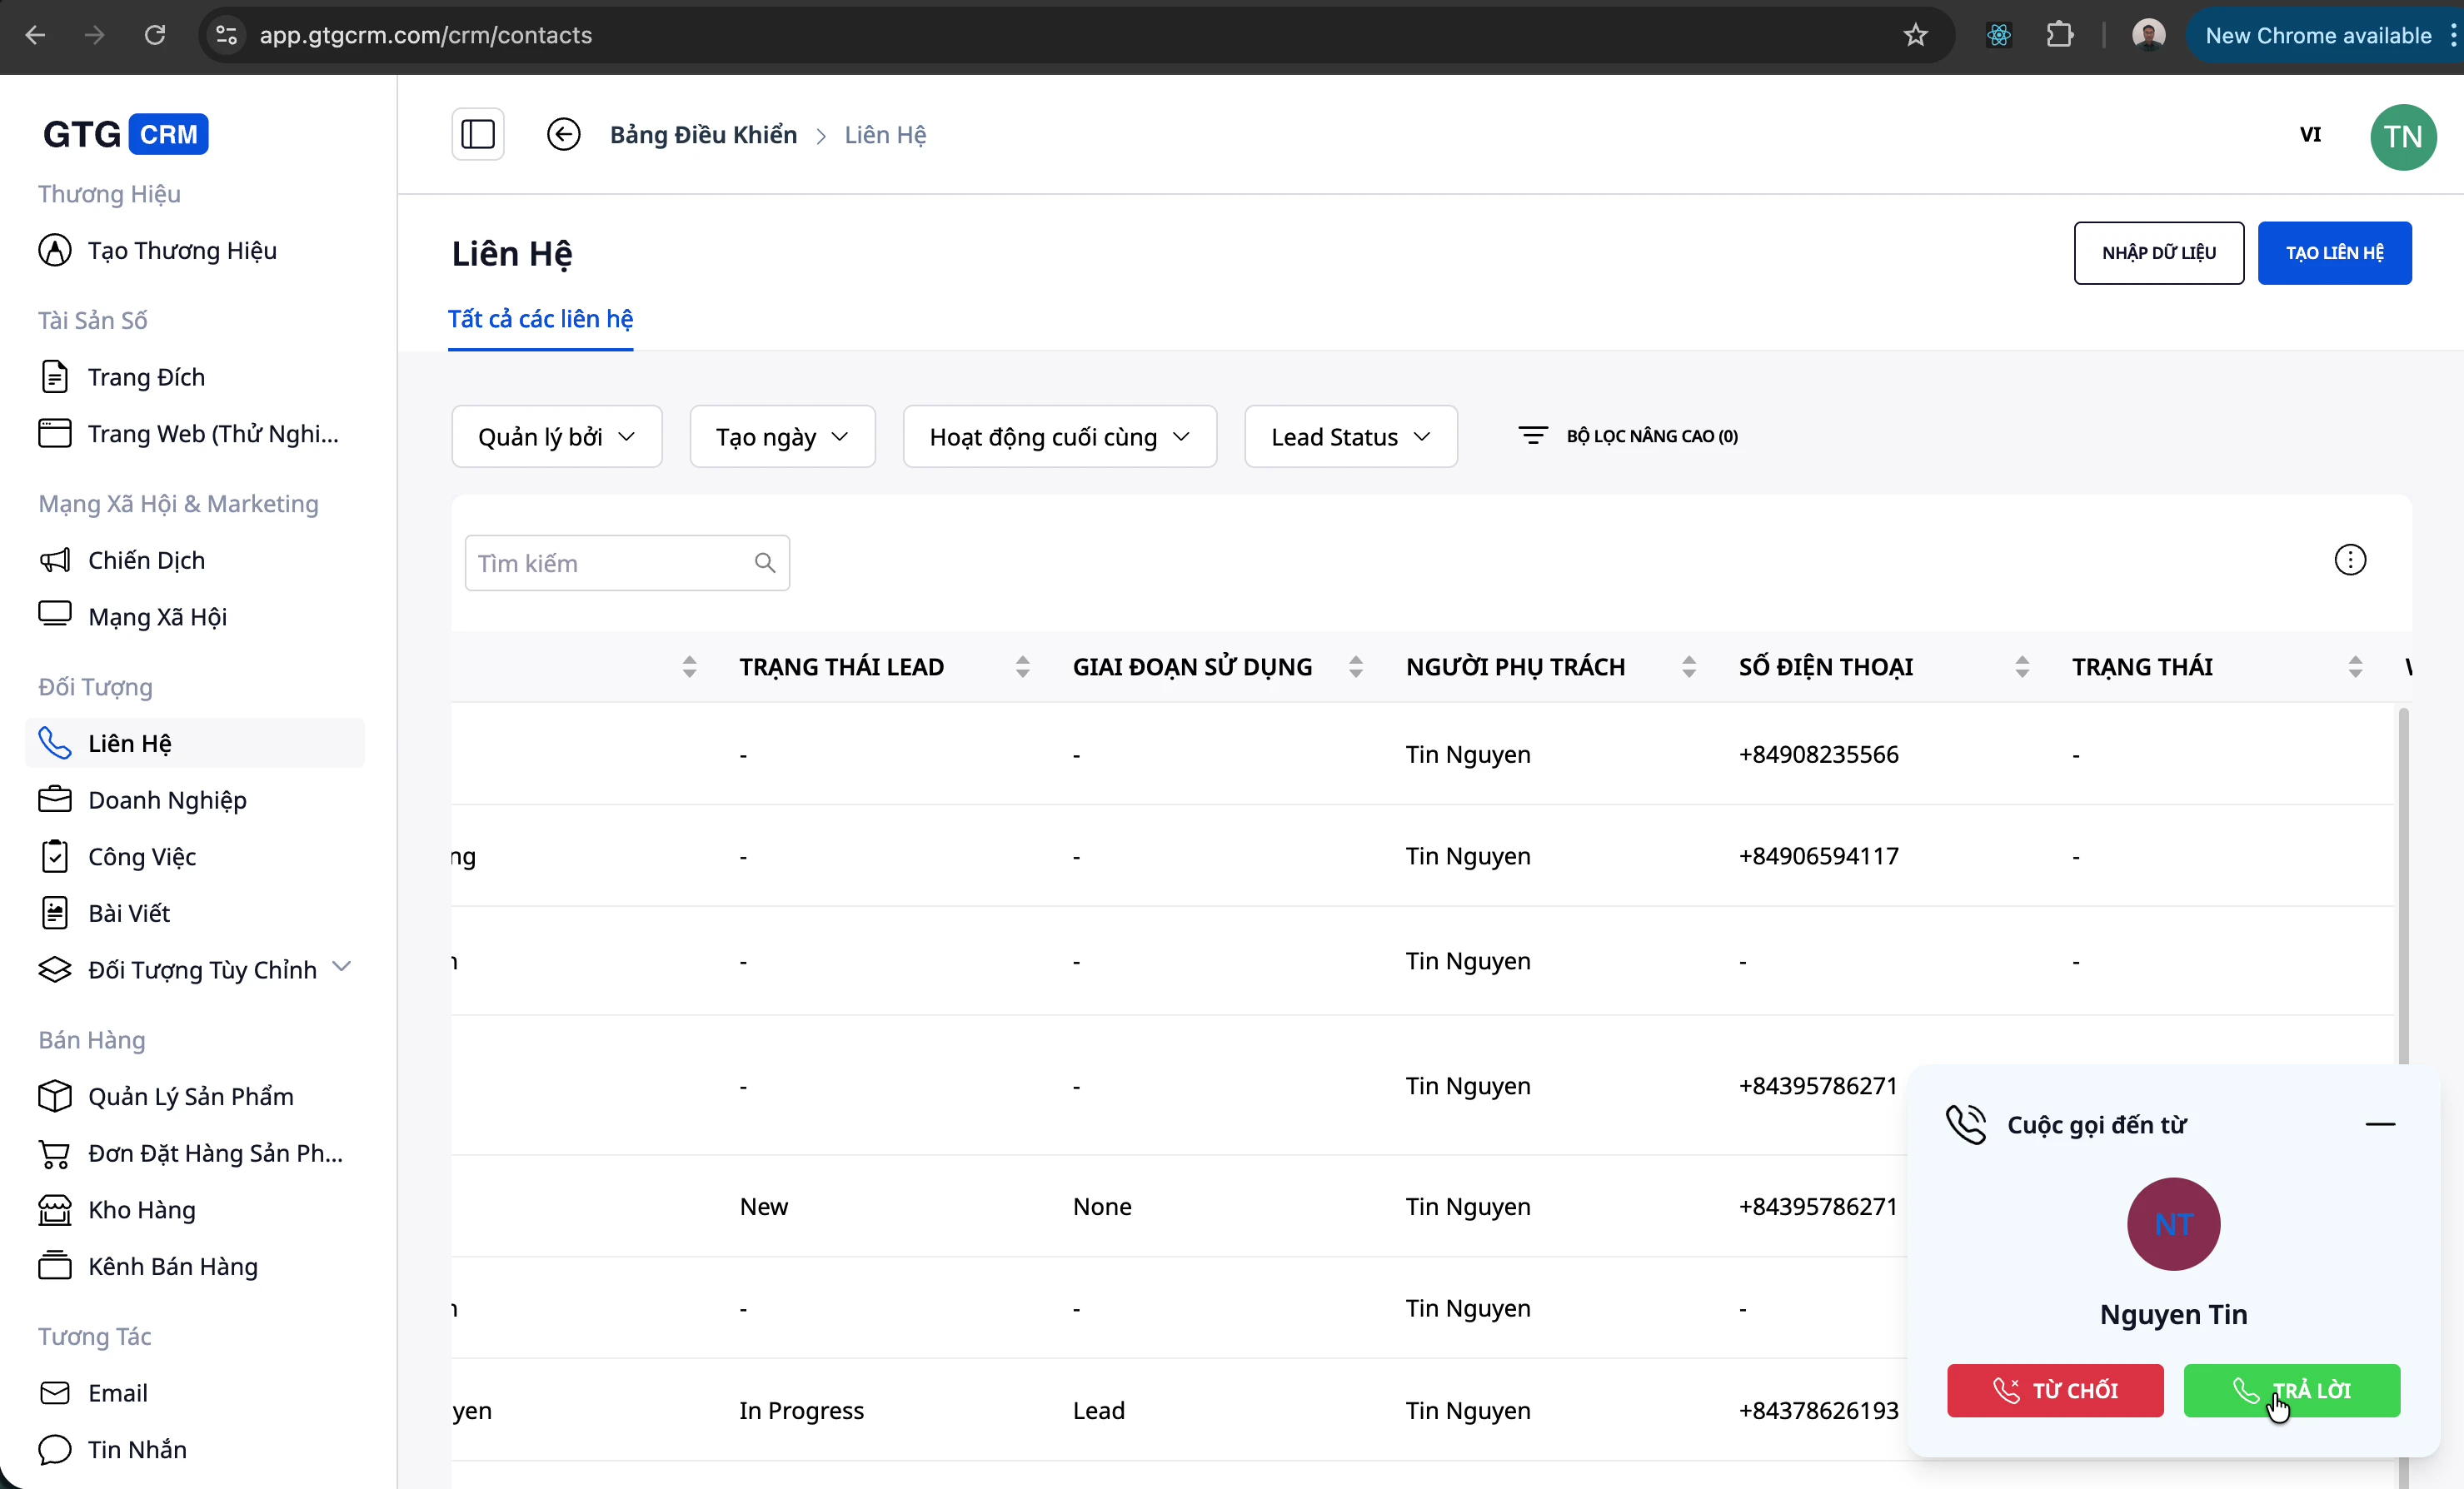Click the advanced filter icon

(x=1532, y=436)
